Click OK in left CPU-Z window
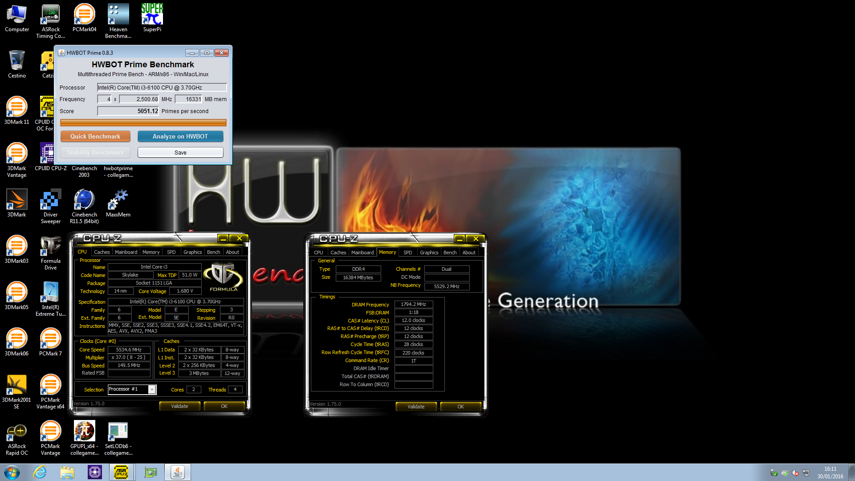855x481 pixels. tap(224, 406)
